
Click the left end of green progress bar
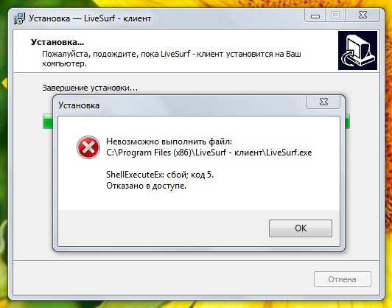click(48, 122)
